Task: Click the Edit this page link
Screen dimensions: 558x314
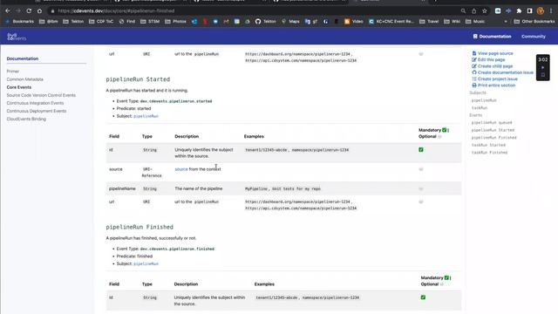Action: [x=491, y=59]
